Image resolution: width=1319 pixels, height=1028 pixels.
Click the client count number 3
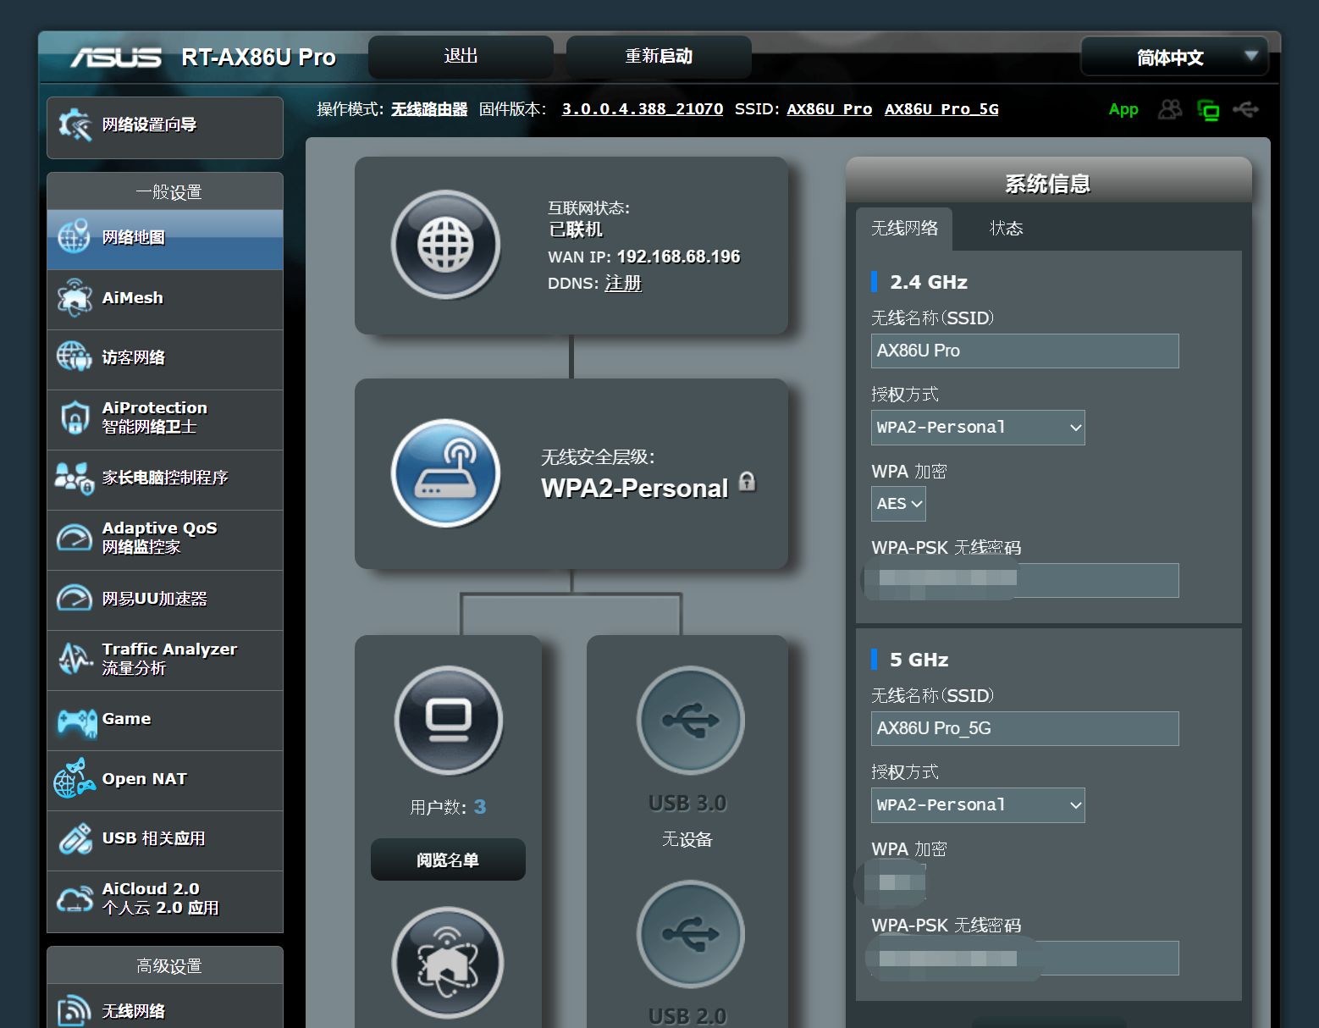(480, 807)
